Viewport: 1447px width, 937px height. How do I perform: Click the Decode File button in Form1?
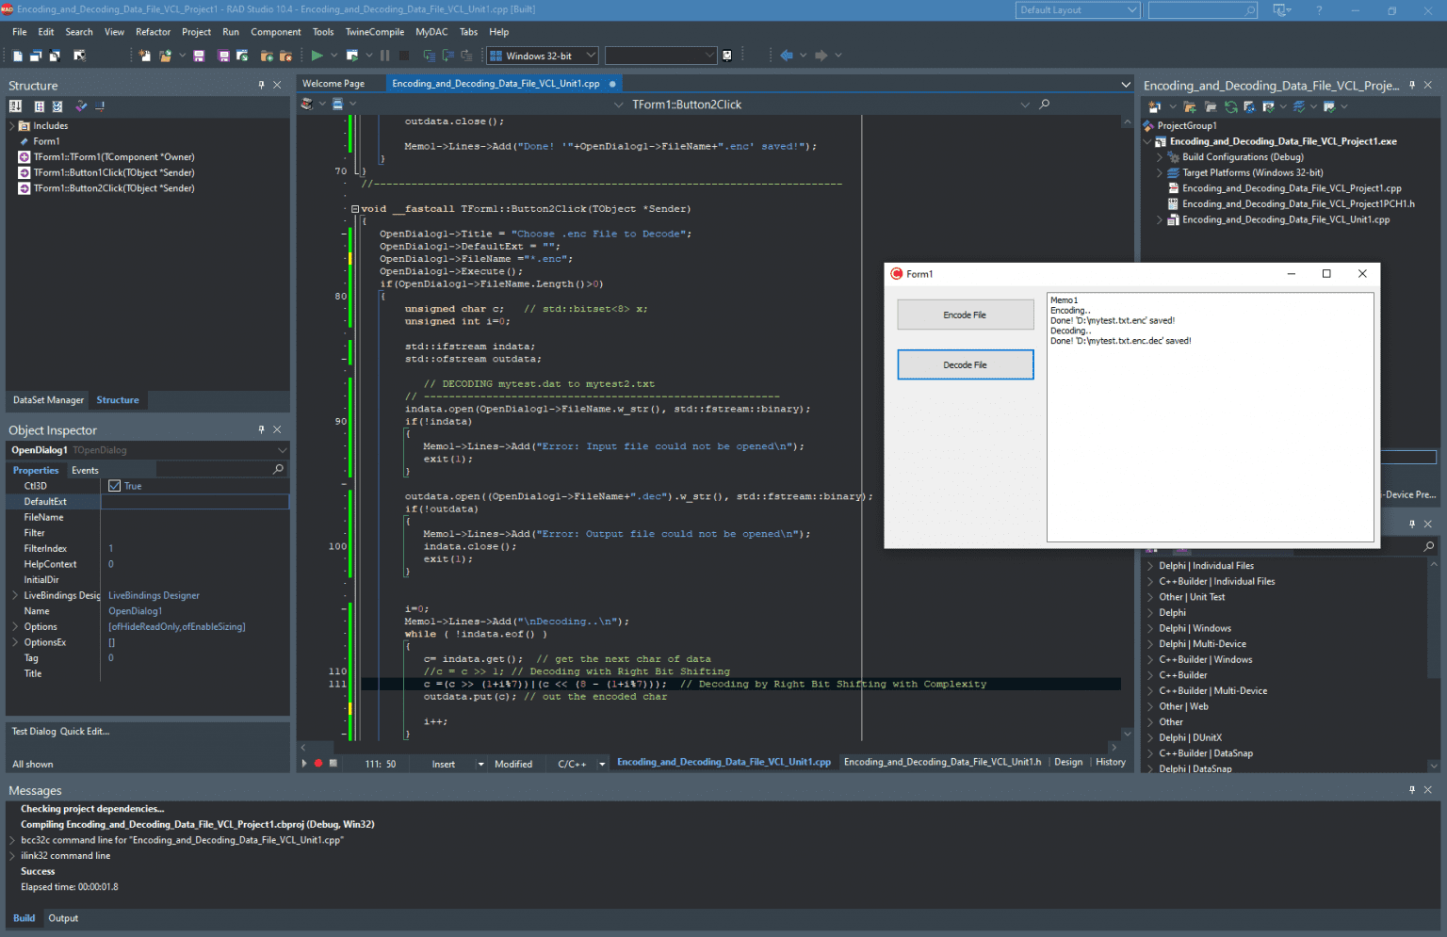coord(965,364)
